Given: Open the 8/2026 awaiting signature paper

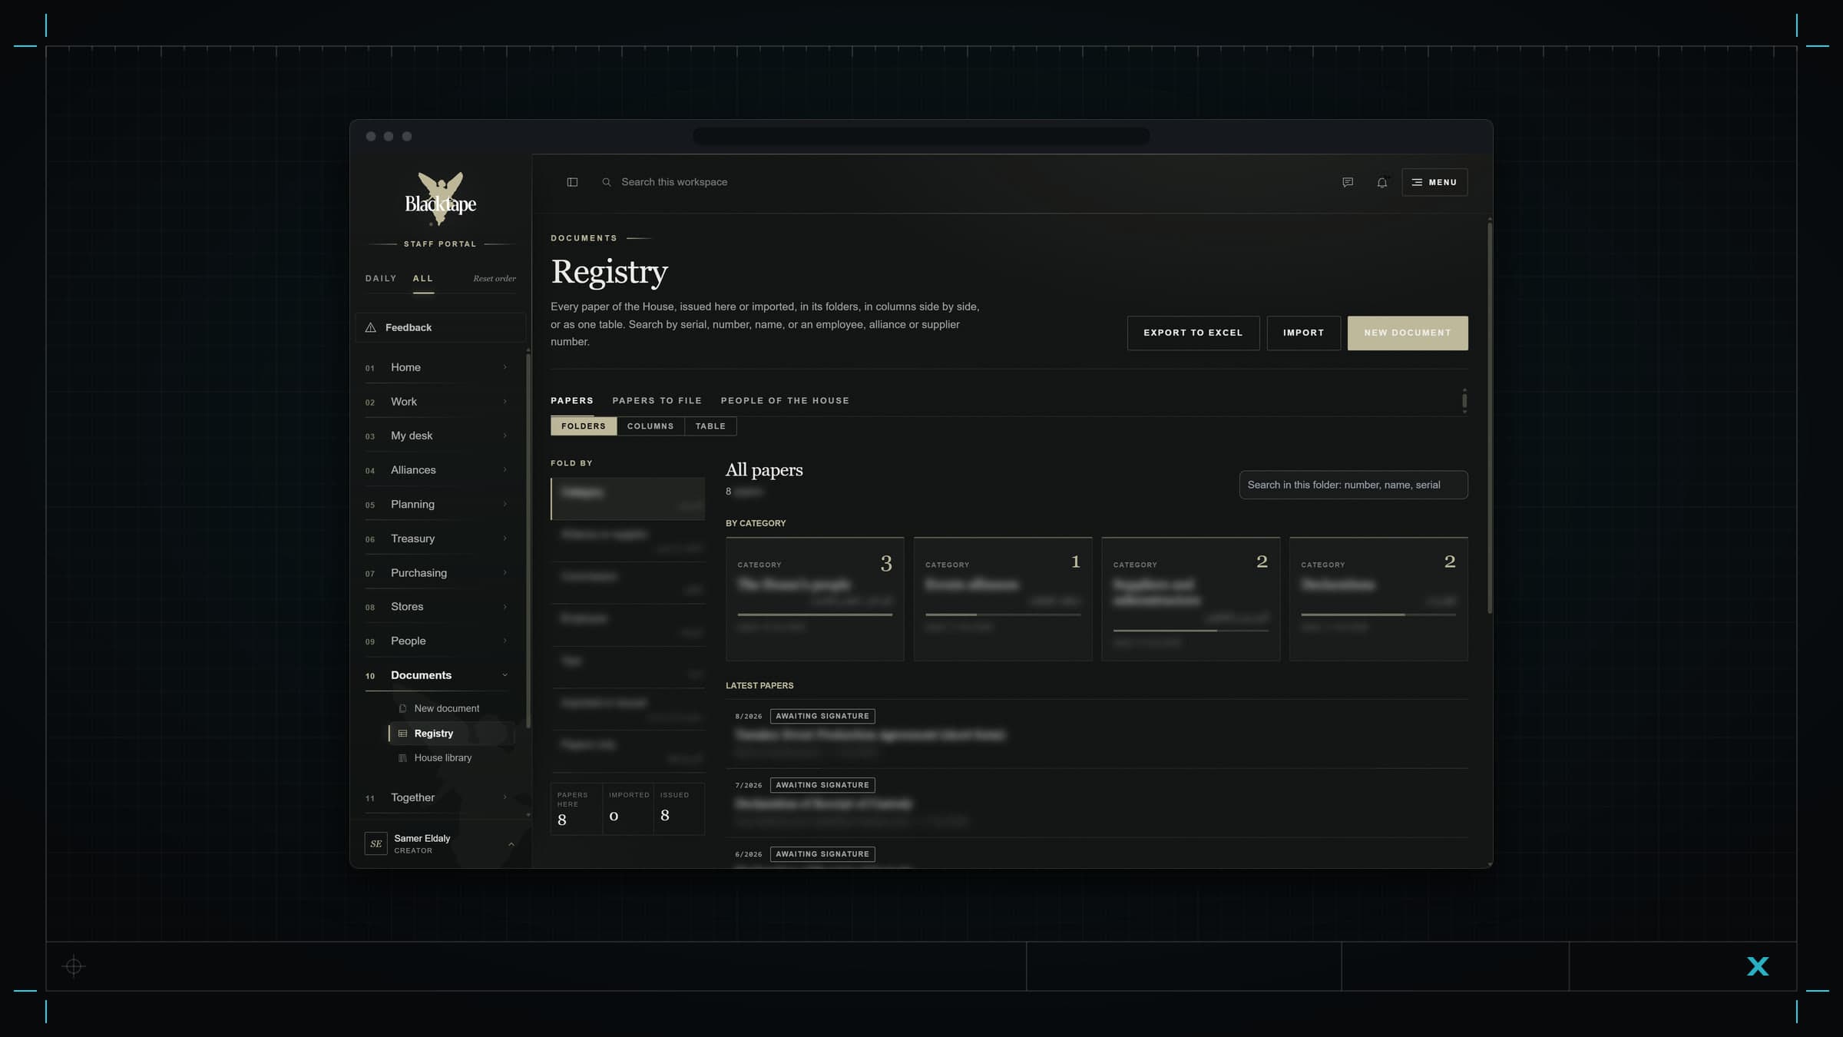Looking at the screenshot, I should [x=1097, y=734].
